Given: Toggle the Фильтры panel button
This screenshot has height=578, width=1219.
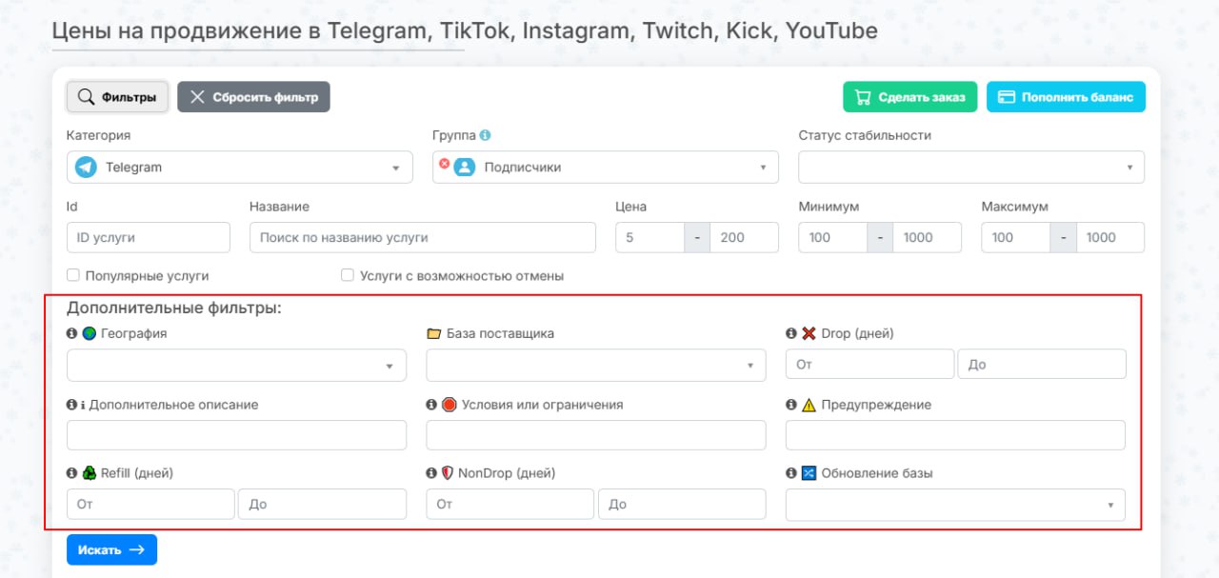Looking at the screenshot, I should pos(117,97).
